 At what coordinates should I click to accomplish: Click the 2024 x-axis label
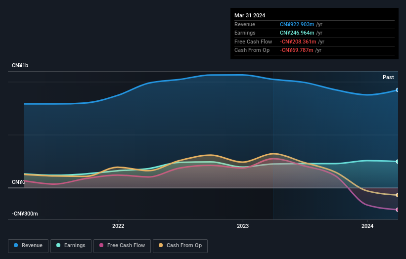367,226
